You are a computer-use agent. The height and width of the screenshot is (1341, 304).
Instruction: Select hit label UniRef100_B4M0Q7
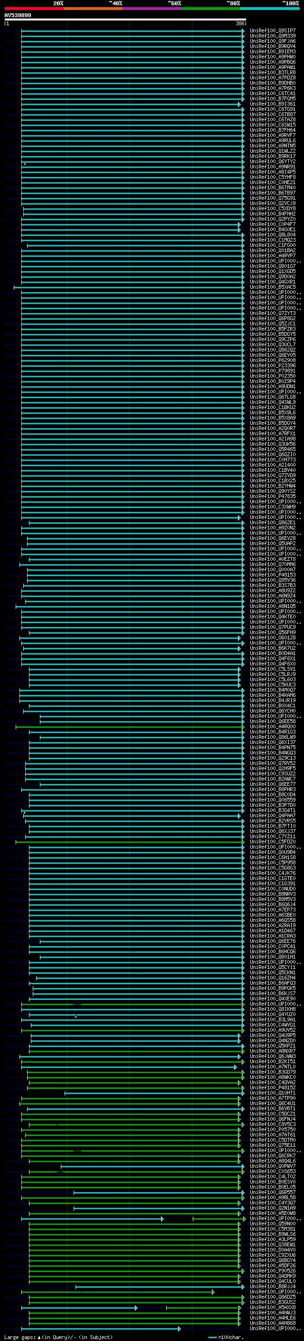[273, 690]
